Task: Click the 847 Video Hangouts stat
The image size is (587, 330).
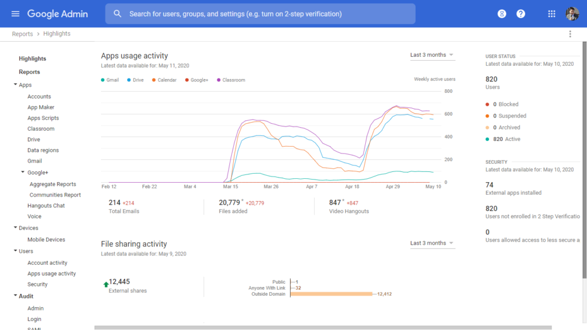Action: click(349, 206)
